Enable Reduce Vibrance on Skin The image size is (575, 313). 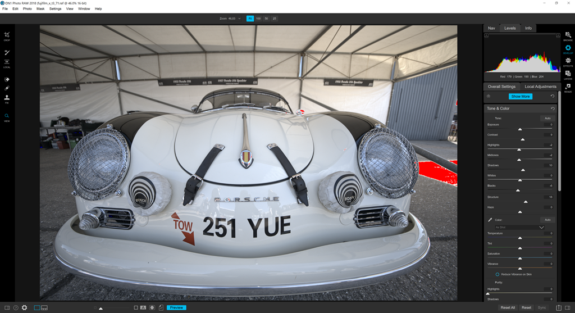pos(498,274)
